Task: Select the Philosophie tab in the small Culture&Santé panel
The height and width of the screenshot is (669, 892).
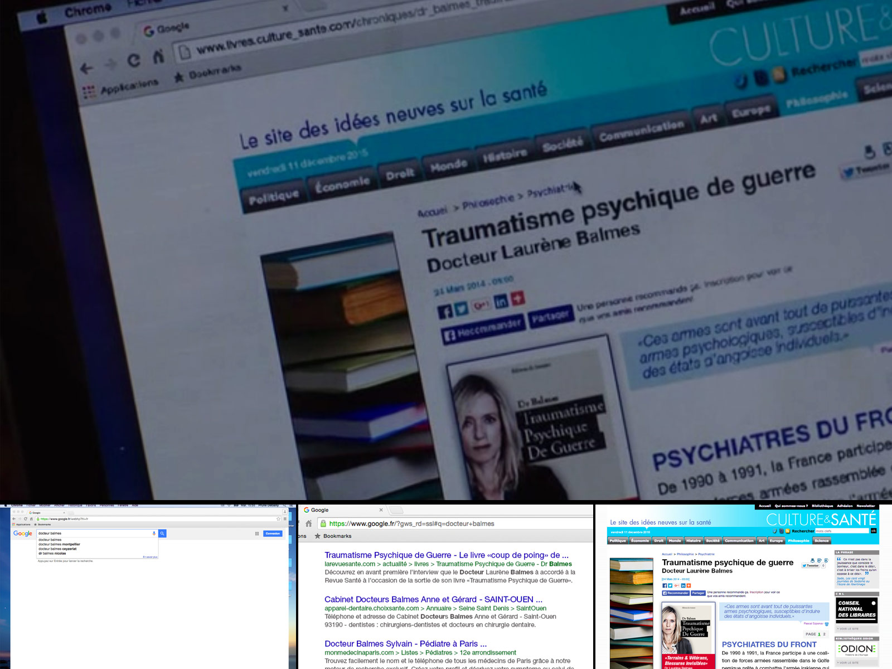Action: pyautogui.click(x=798, y=541)
